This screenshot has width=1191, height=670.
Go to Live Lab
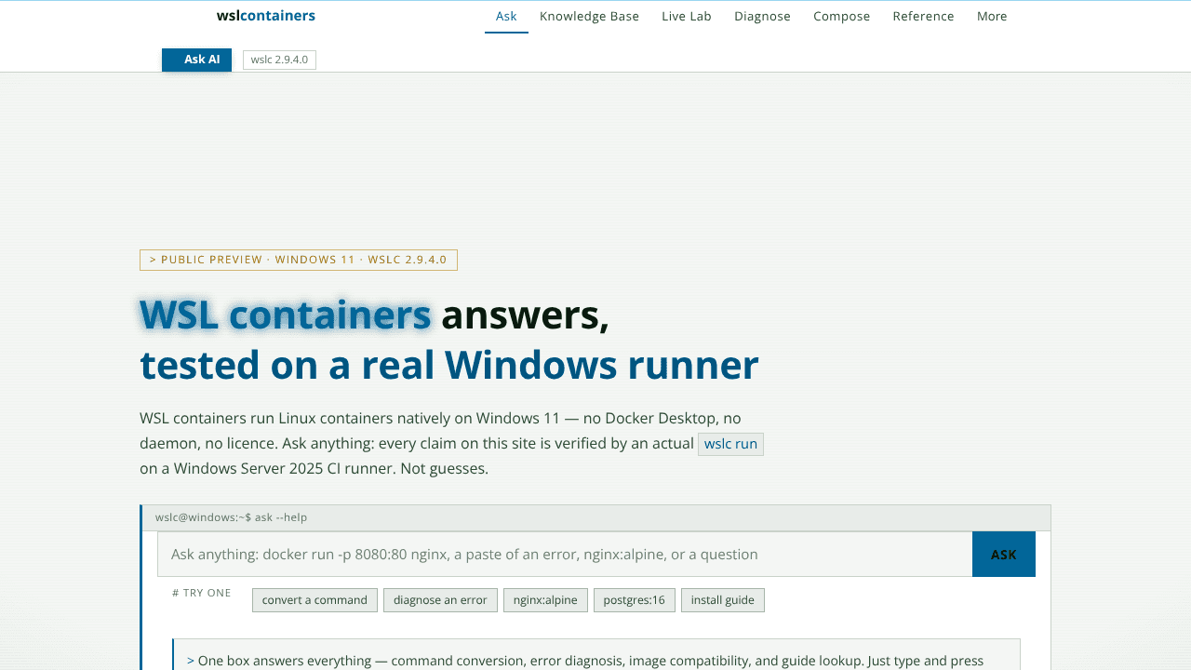[x=687, y=16]
